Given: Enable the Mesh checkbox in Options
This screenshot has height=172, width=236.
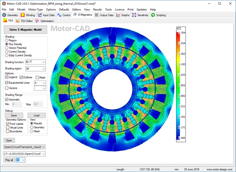Looking at the screenshot, I should (37, 78).
